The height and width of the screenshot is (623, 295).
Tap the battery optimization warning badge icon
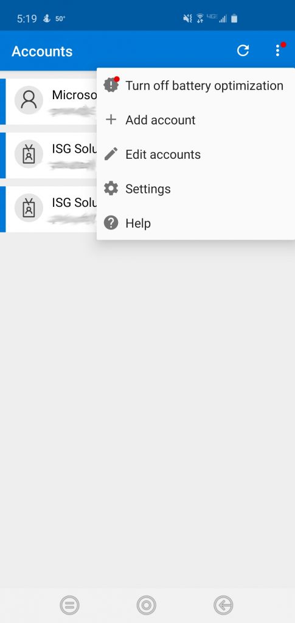[111, 85]
